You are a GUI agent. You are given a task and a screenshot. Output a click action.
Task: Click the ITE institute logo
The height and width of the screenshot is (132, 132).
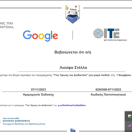point(110,35)
